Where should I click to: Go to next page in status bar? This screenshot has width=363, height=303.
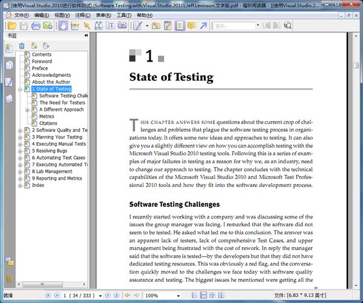108,295
